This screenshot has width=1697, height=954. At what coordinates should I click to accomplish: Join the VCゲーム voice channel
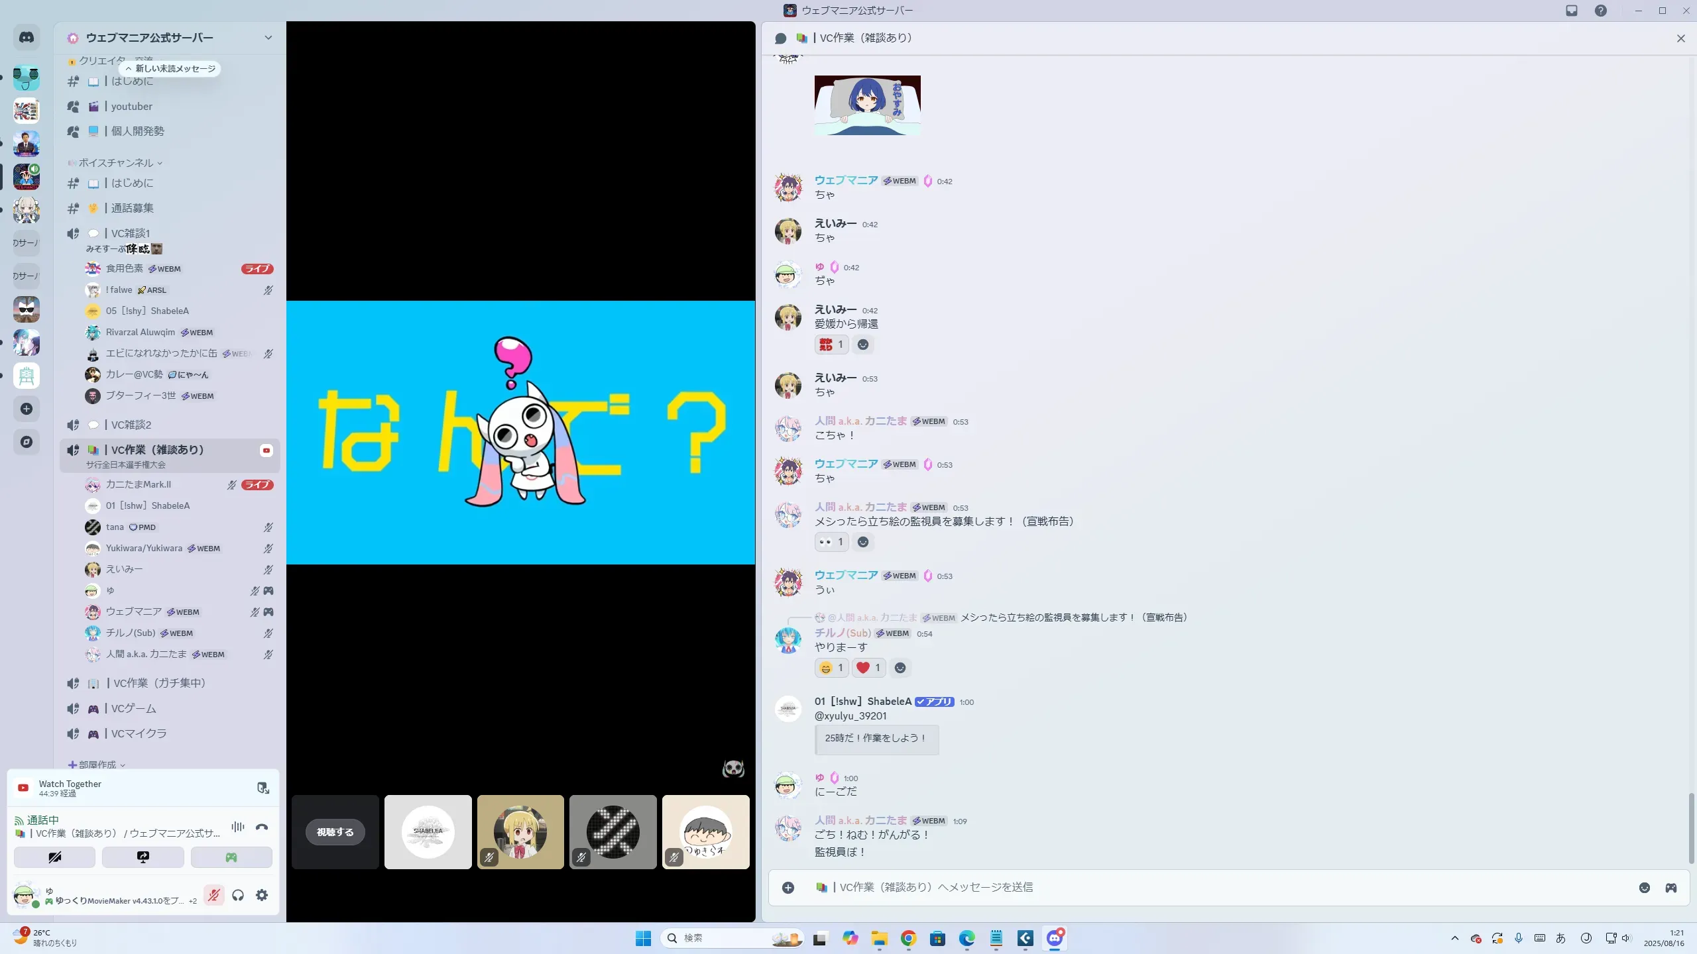[x=134, y=709]
